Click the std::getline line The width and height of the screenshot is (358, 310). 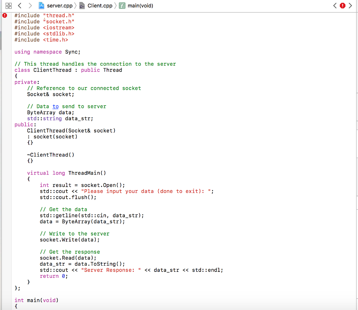click(x=92, y=216)
